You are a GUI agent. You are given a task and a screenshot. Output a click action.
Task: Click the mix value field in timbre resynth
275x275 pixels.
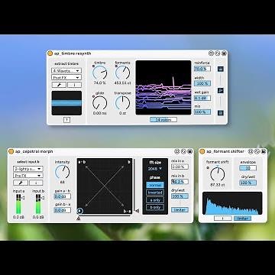202,112
